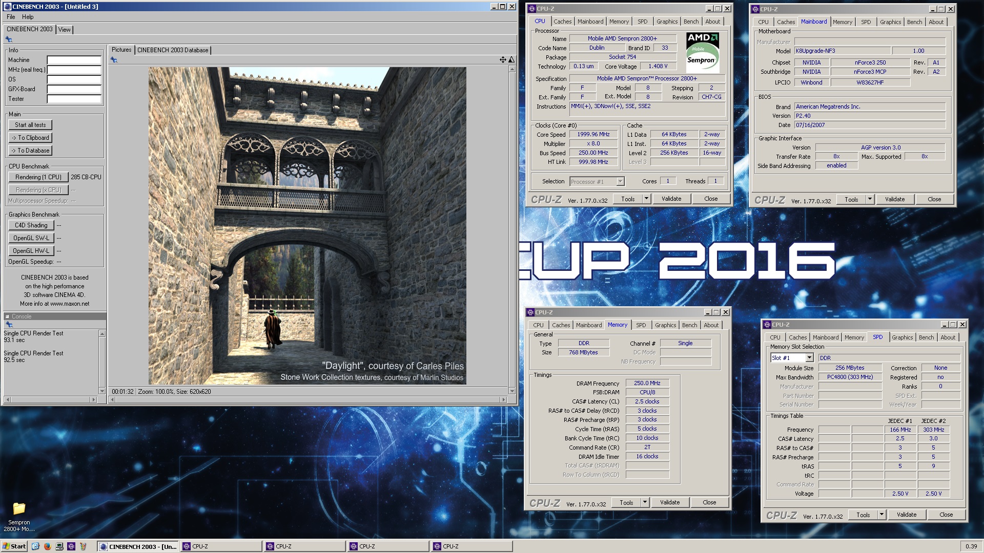Viewport: 984px width, 553px height.
Task: Click the DRAM Frequency value 250.0 MHz
Action: 647,383
